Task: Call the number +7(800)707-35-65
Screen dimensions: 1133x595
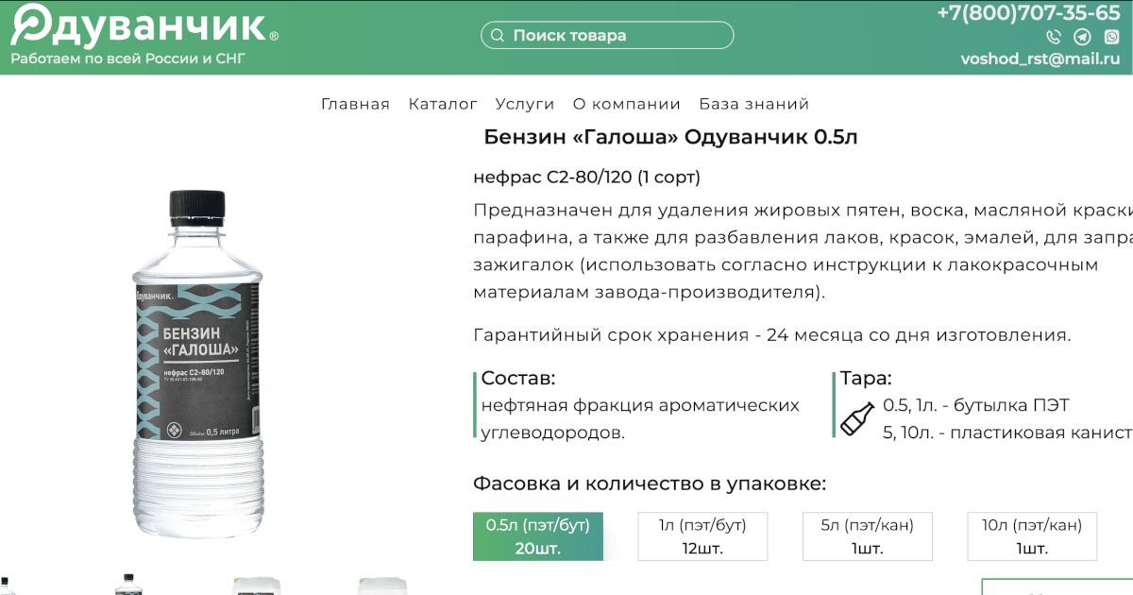Action: [x=1028, y=13]
